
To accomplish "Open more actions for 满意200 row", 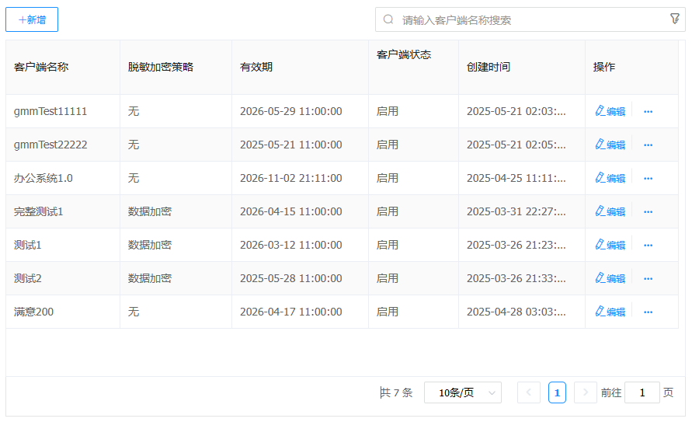I will click(x=648, y=312).
